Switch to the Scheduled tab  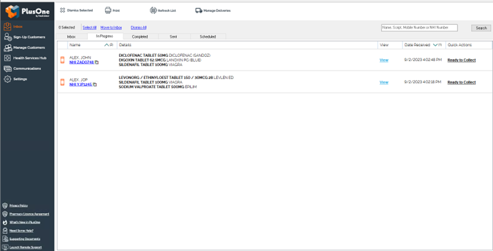point(208,37)
